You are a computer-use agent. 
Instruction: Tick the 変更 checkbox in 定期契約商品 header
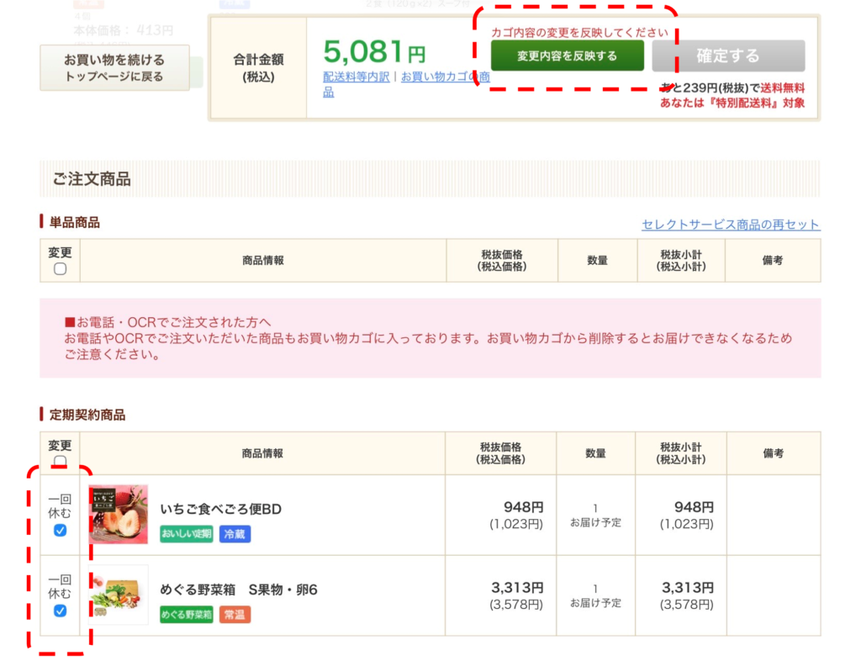pyautogui.click(x=60, y=462)
